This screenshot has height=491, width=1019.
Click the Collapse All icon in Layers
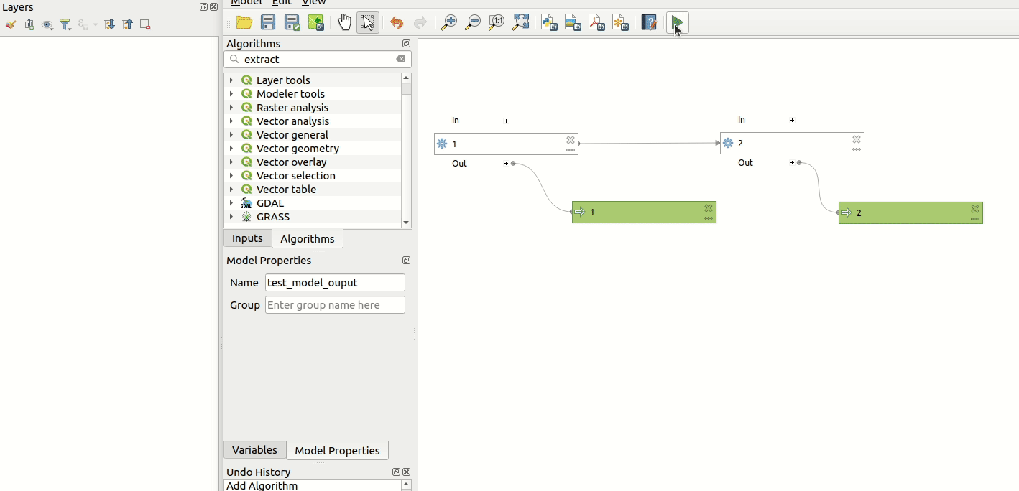(x=127, y=24)
